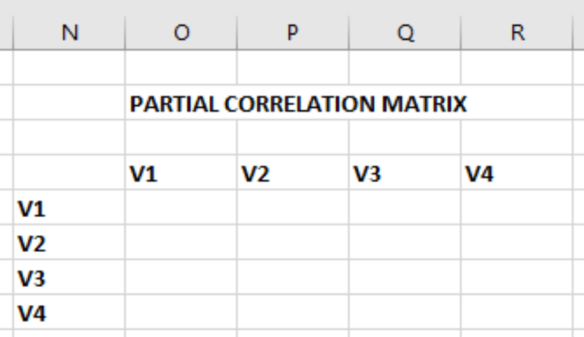Select the V4 column heading cell

(517, 174)
